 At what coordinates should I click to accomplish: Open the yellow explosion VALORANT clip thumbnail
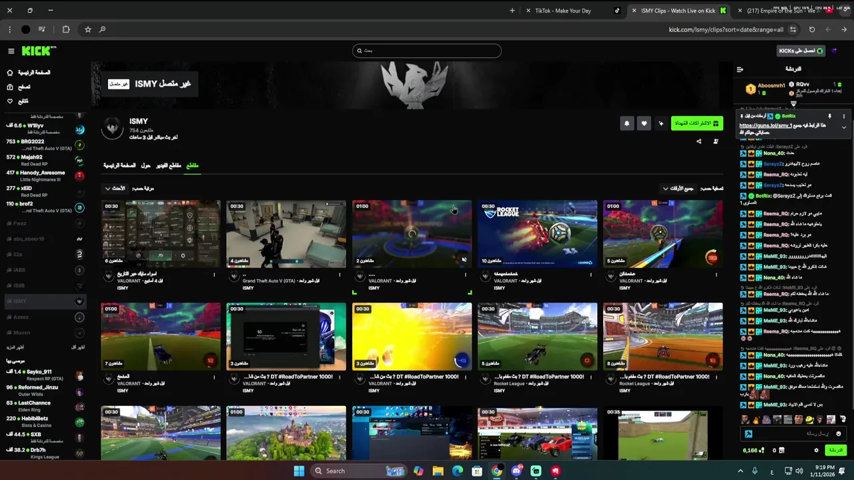pos(412,337)
